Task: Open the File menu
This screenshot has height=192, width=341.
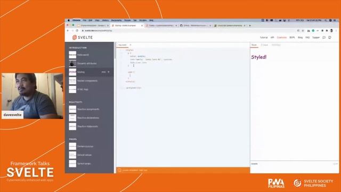Action: pos(84,20)
